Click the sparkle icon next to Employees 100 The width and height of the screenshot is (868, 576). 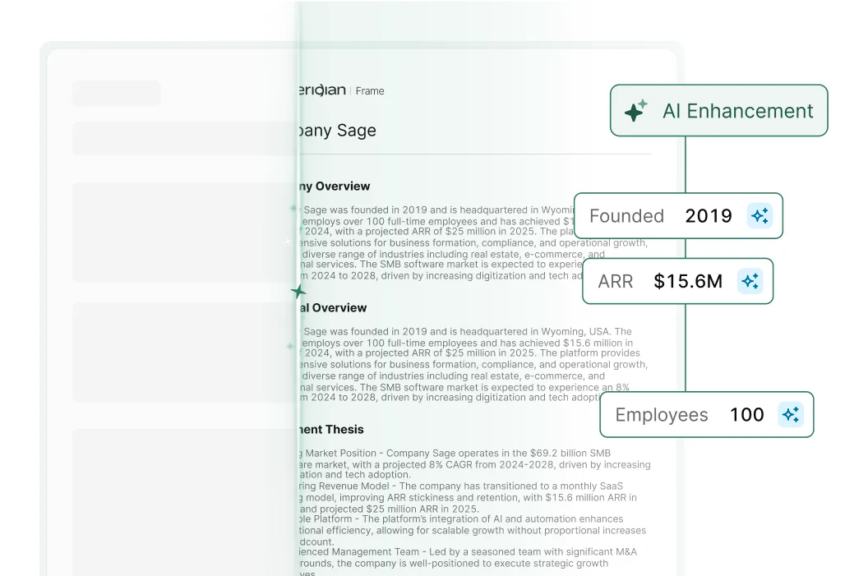[x=791, y=414]
